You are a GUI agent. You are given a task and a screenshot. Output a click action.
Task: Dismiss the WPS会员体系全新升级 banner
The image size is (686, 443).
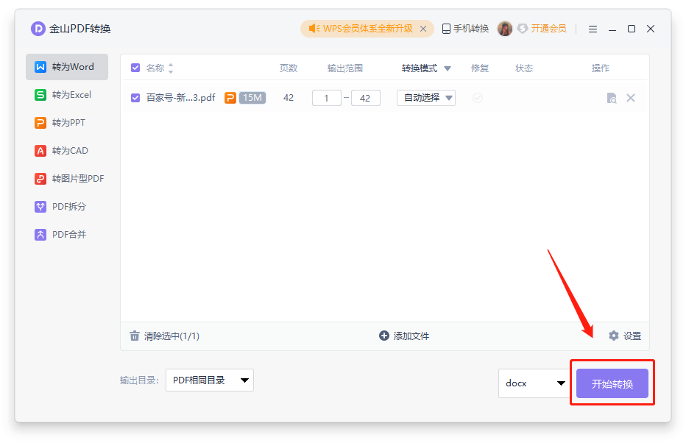(423, 29)
